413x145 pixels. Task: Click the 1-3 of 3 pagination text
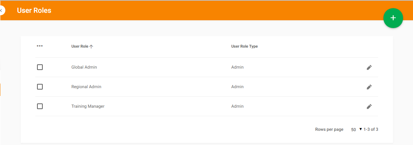click(371, 129)
